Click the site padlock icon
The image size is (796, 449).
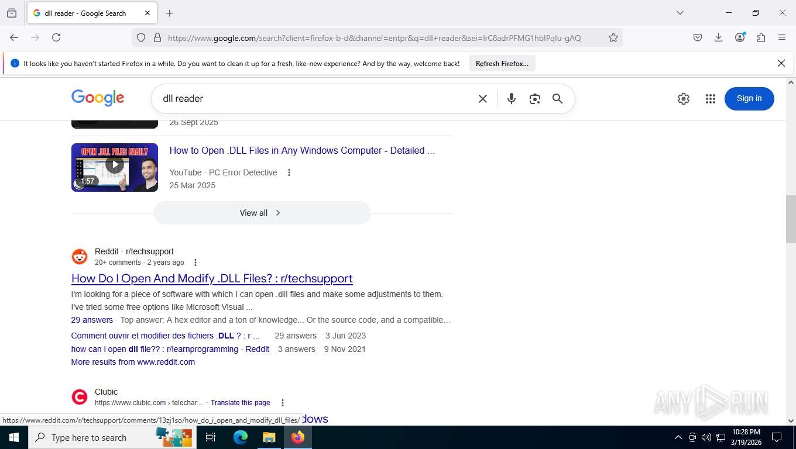(x=157, y=37)
